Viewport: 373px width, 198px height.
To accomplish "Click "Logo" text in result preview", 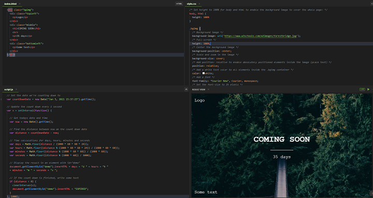I will point(199,100).
